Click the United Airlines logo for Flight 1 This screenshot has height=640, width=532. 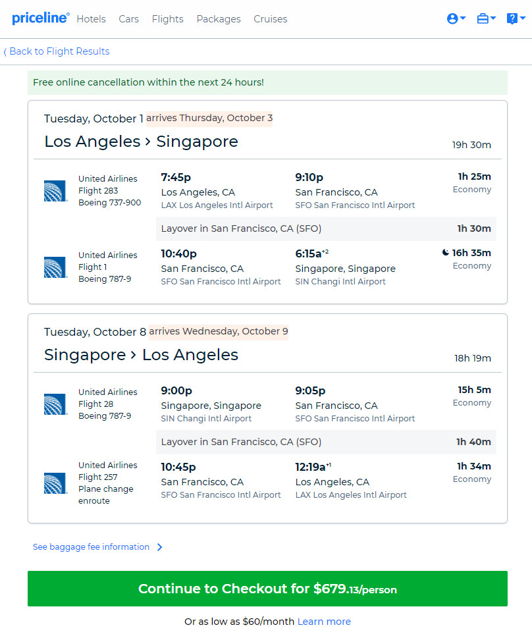55,267
